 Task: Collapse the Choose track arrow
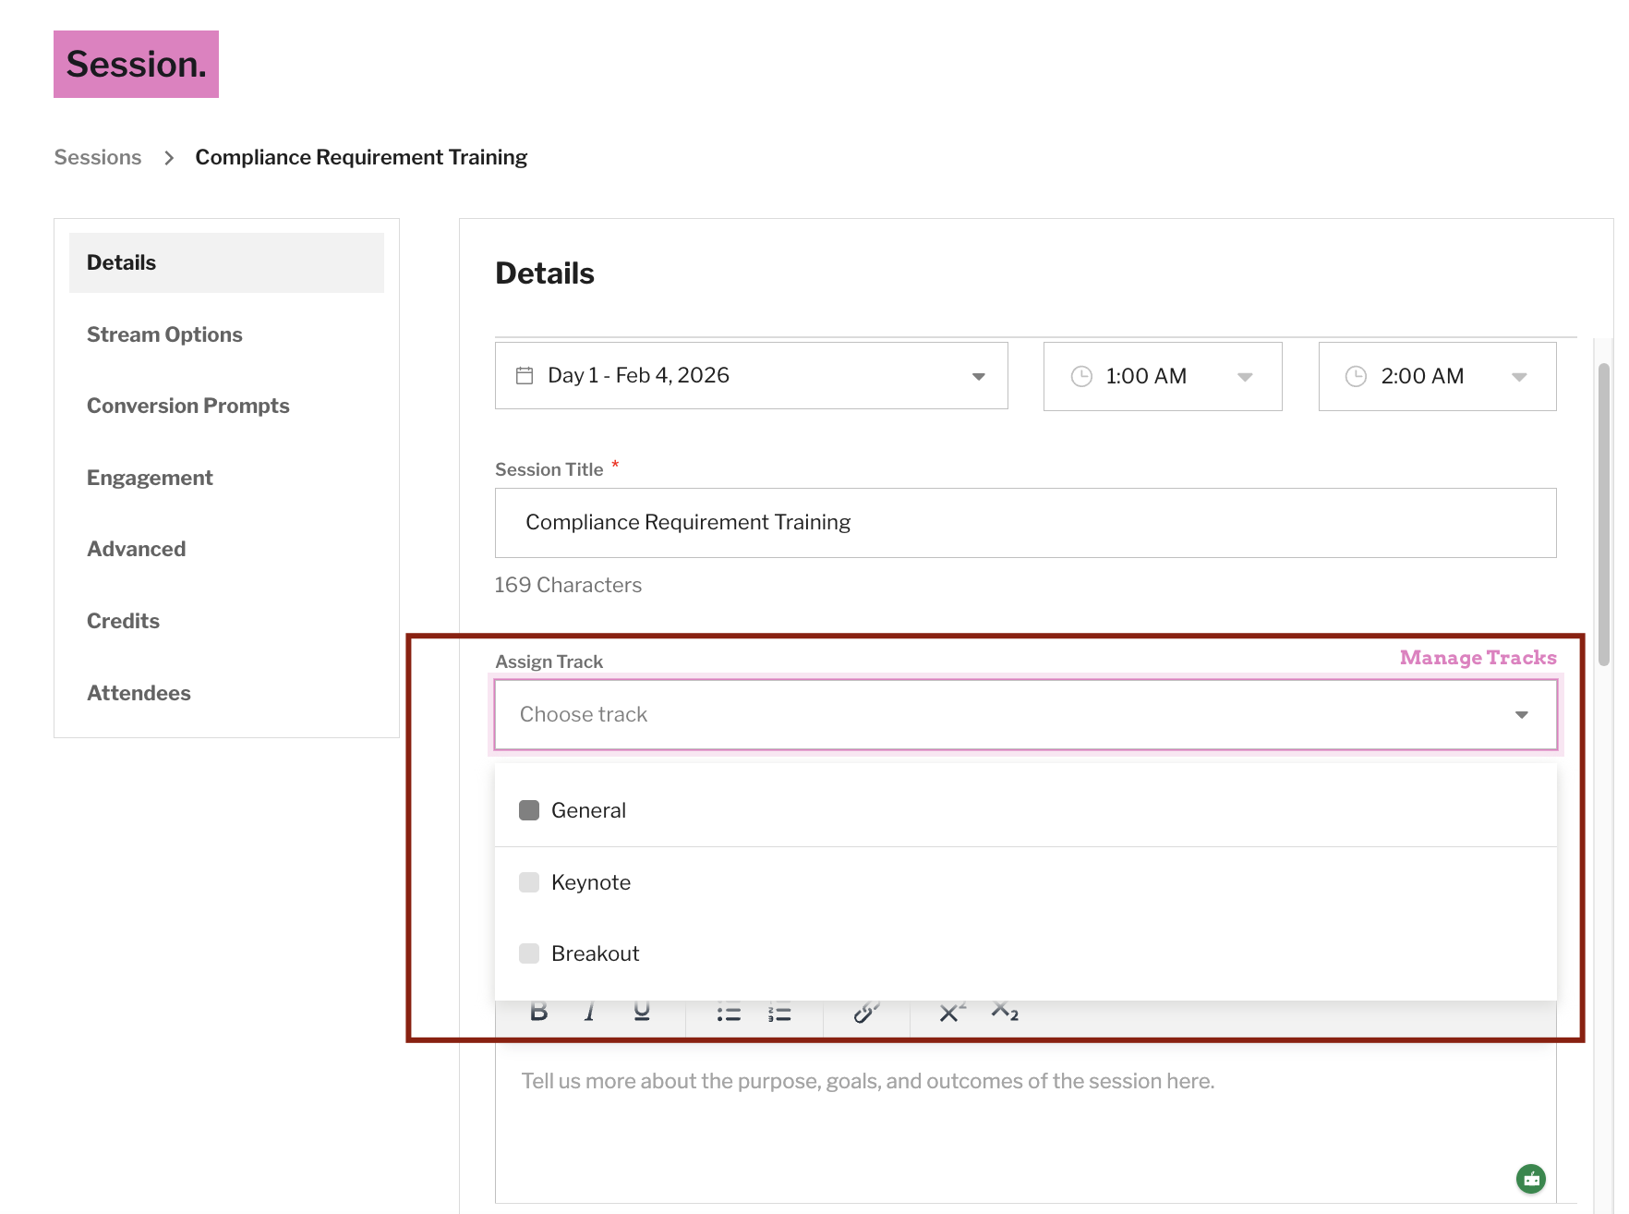(1522, 714)
